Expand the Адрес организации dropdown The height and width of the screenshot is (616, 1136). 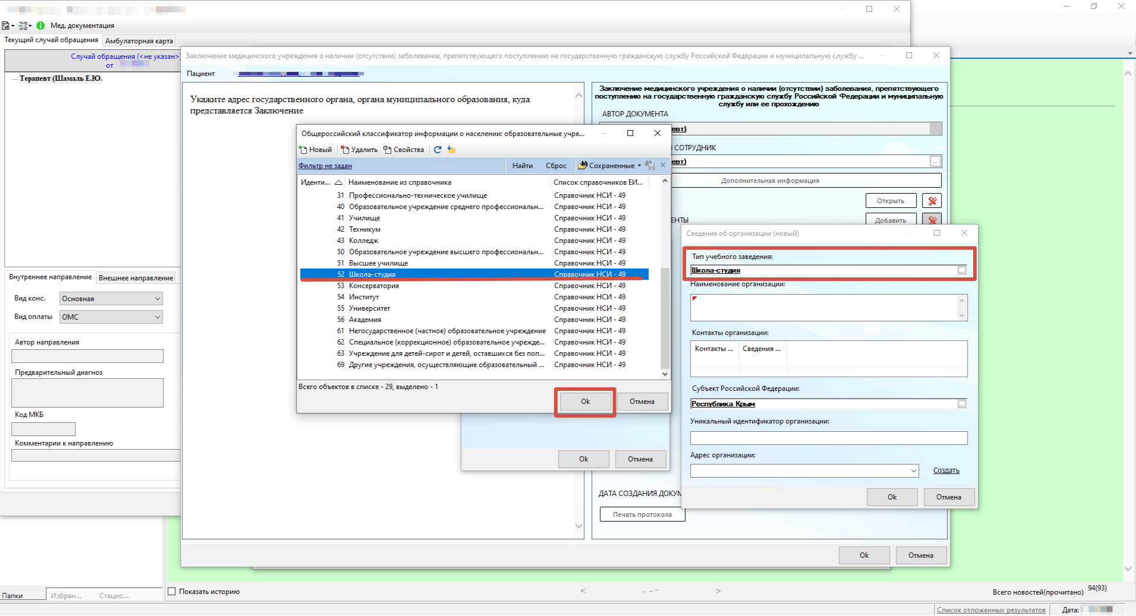(x=913, y=471)
